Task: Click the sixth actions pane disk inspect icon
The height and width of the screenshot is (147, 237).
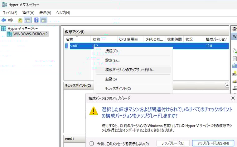Action: tap(235, 88)
